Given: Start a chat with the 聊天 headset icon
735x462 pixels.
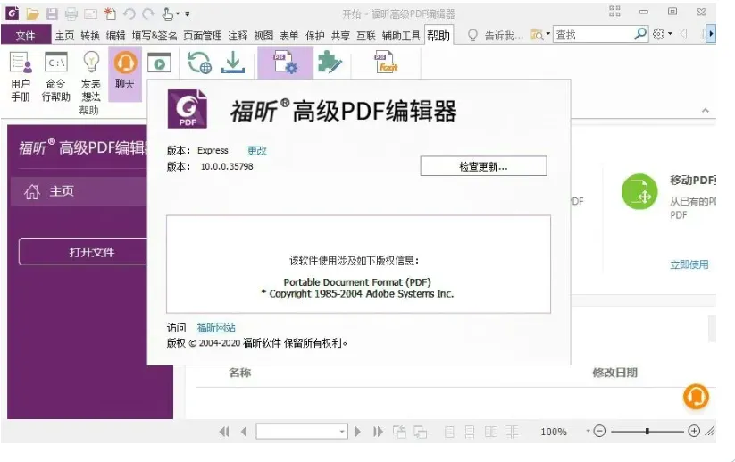Looking at the screenshot, I should (x=125, y=63).
